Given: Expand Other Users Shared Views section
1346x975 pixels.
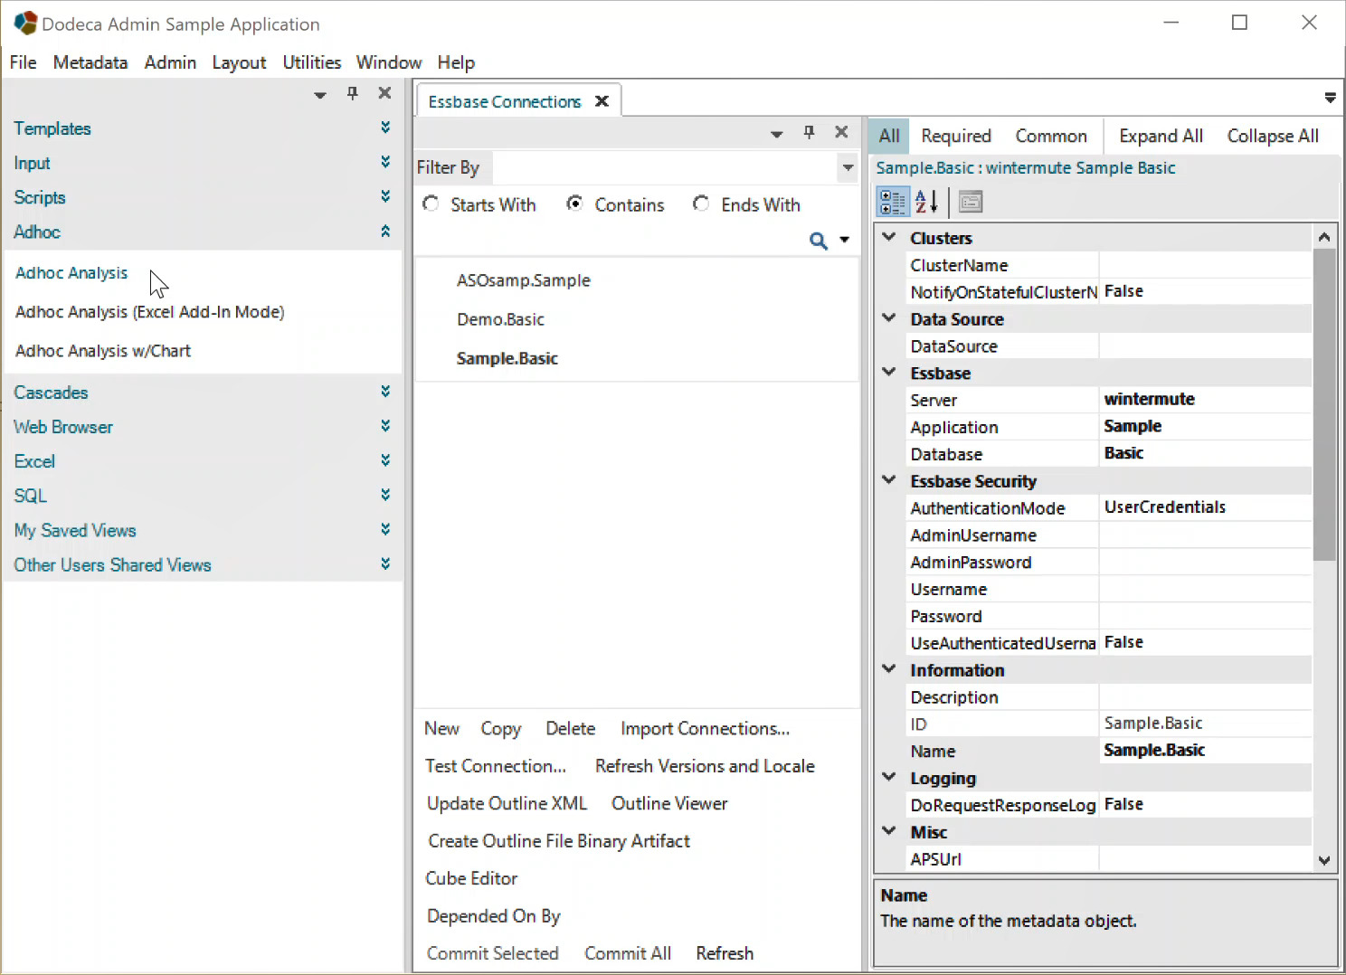Looking at the screenshot, I should [385, 563].
